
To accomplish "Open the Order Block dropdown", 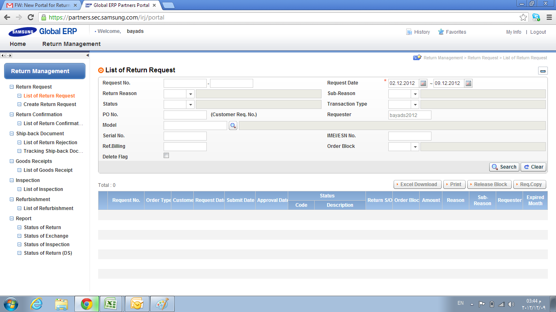I will (415, 147).
